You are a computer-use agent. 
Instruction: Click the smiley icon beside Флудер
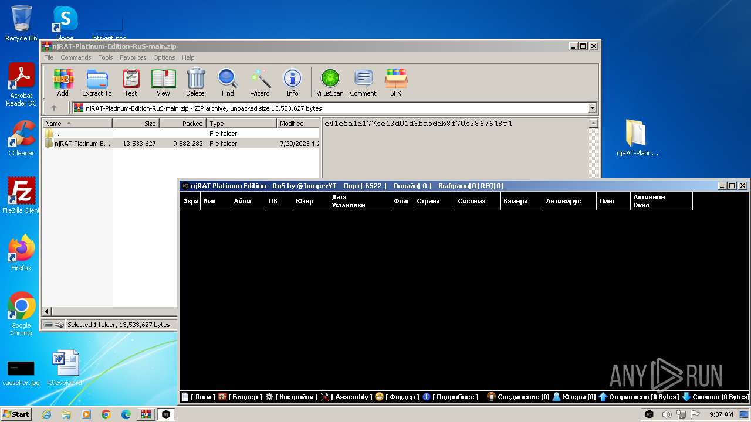(380, 397)
